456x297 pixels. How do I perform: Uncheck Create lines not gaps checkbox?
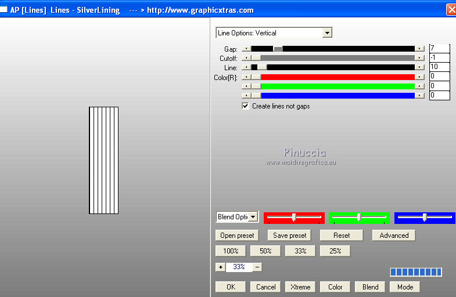click(x=246, y=106)
